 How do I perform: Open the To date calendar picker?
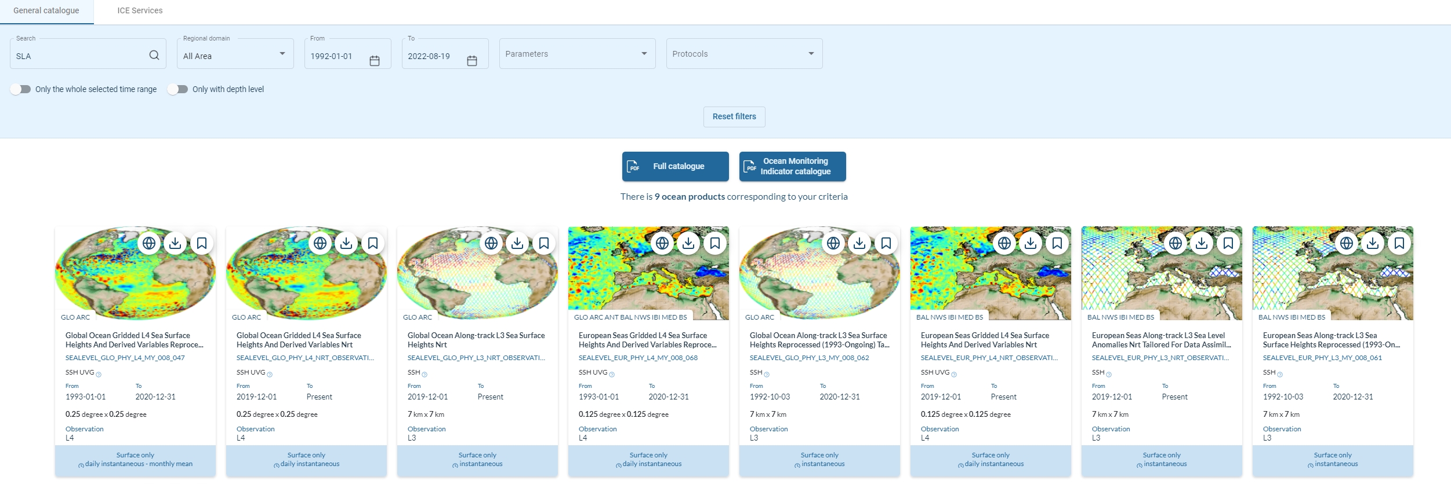pos(472,60)
